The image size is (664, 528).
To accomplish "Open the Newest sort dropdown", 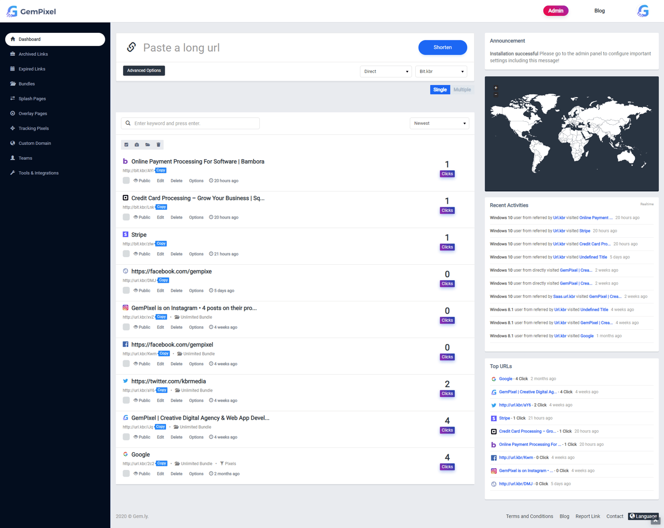I will pos(439,123).
